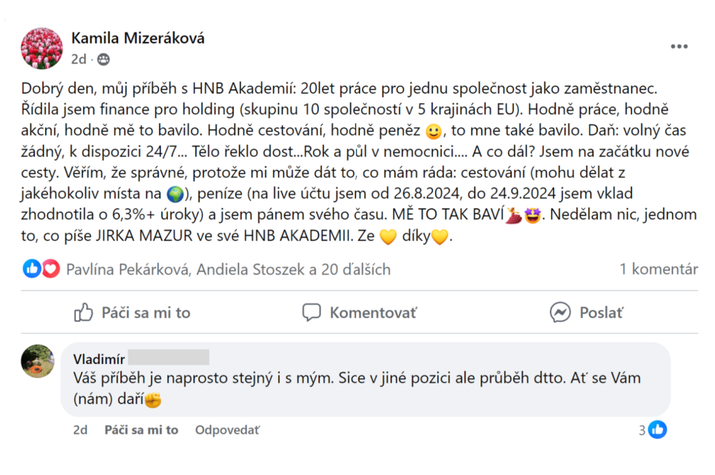Image resolution: width=715 pixels, height=475 pixels.
Task: Open Kamila Mizeráková's profile name link
Action: point(138,38)
